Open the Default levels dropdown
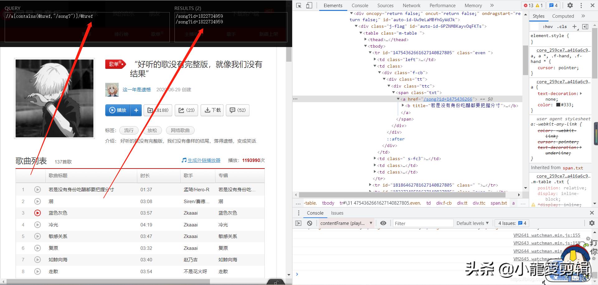 click(472, 223)
